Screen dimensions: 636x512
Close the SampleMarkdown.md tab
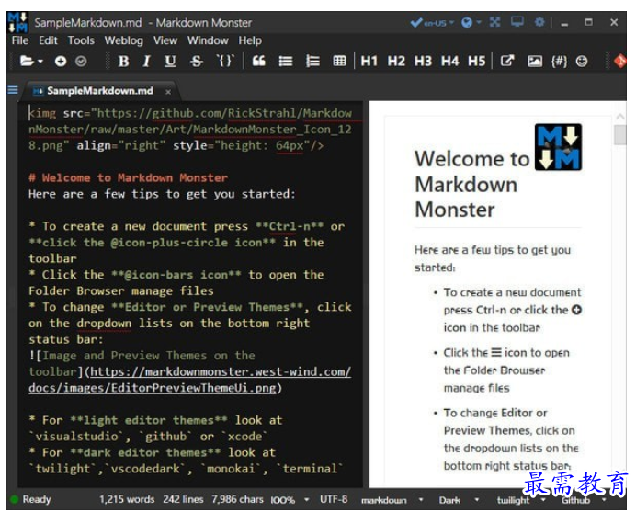pos(168,92)
